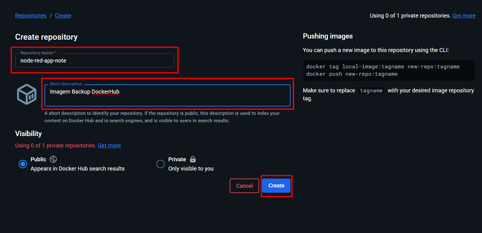The height and width of the screenshot is (233, 482).
Task: Click the cube repository icon
Action: pyautogui.click(x=27, y=94)
